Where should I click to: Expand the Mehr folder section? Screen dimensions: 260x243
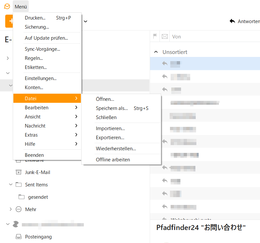(10, 209)
